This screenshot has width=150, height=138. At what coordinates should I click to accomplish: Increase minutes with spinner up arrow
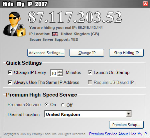(x=60, y=71)
